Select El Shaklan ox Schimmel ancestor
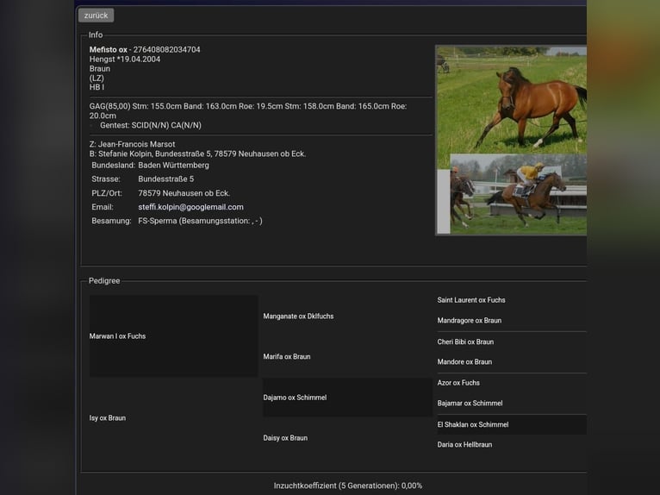Viewport: 660px width, 495px height. pyautogui.click(x=473, y=425)
